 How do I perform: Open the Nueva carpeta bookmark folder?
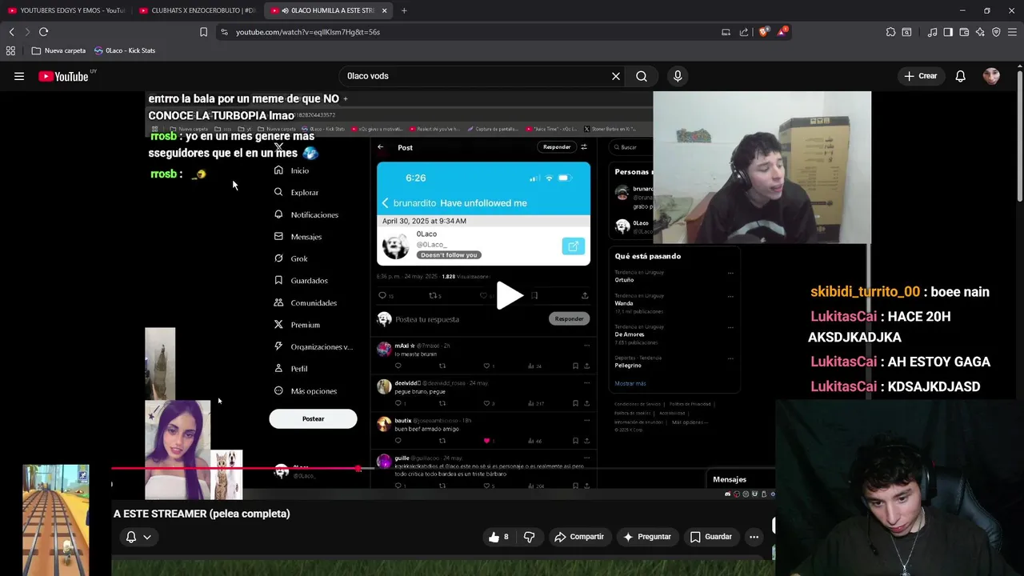[x=58, y=50]
